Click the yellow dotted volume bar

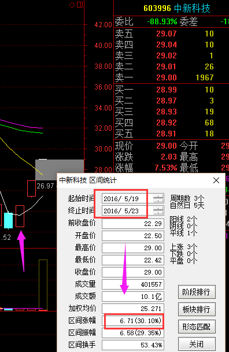43,285
